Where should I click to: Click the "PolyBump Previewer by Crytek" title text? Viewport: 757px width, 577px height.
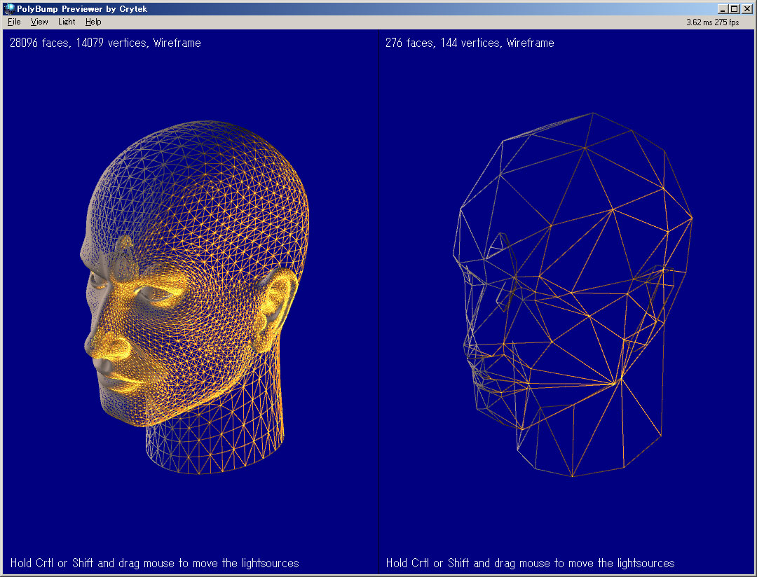click(82, 9)
